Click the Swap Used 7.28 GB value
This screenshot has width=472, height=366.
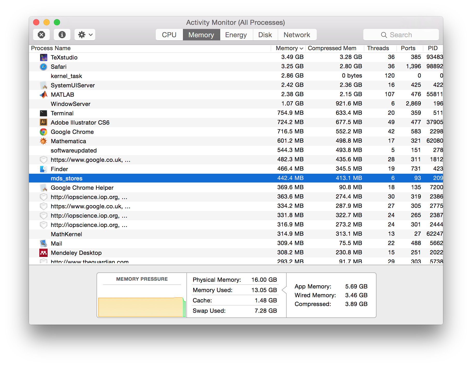point(266,311)
